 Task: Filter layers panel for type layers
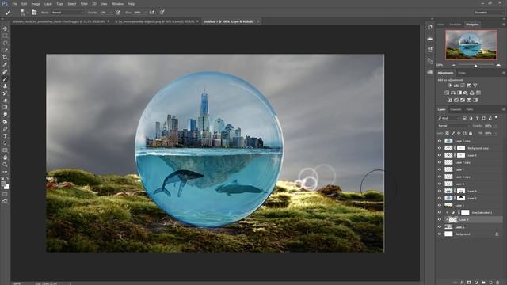(x=477, y=118)
